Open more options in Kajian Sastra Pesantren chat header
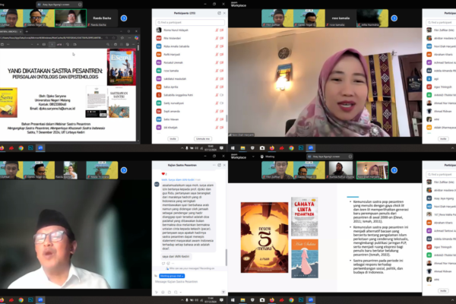The height and width of the screenshot is (304, 456). [214, 165]
